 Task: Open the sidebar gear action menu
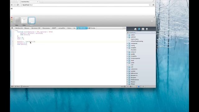[x=131, y=86]
